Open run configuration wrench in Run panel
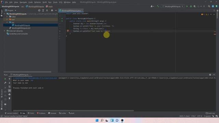 (x=5, y=83)
